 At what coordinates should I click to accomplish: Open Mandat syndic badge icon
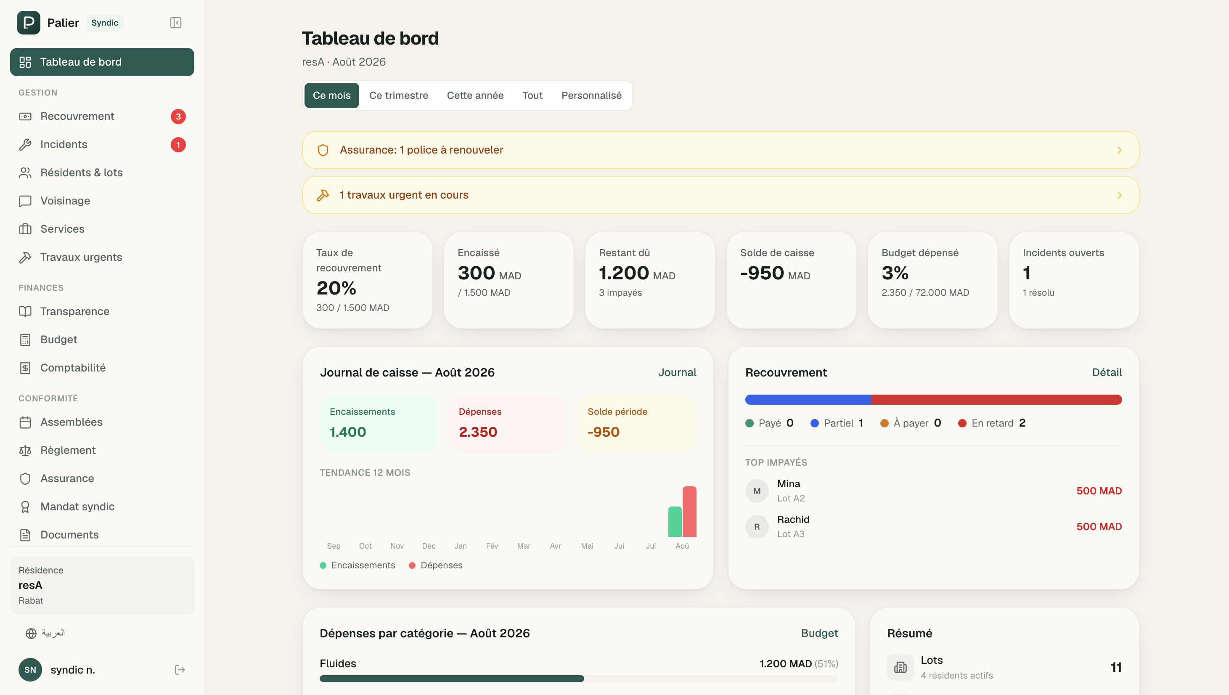point(25,507)
